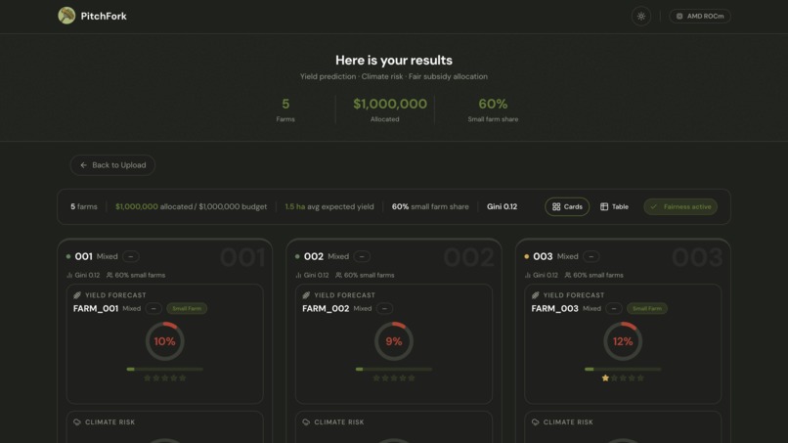Click the yield progress bar under 12%

click(623, 369)
